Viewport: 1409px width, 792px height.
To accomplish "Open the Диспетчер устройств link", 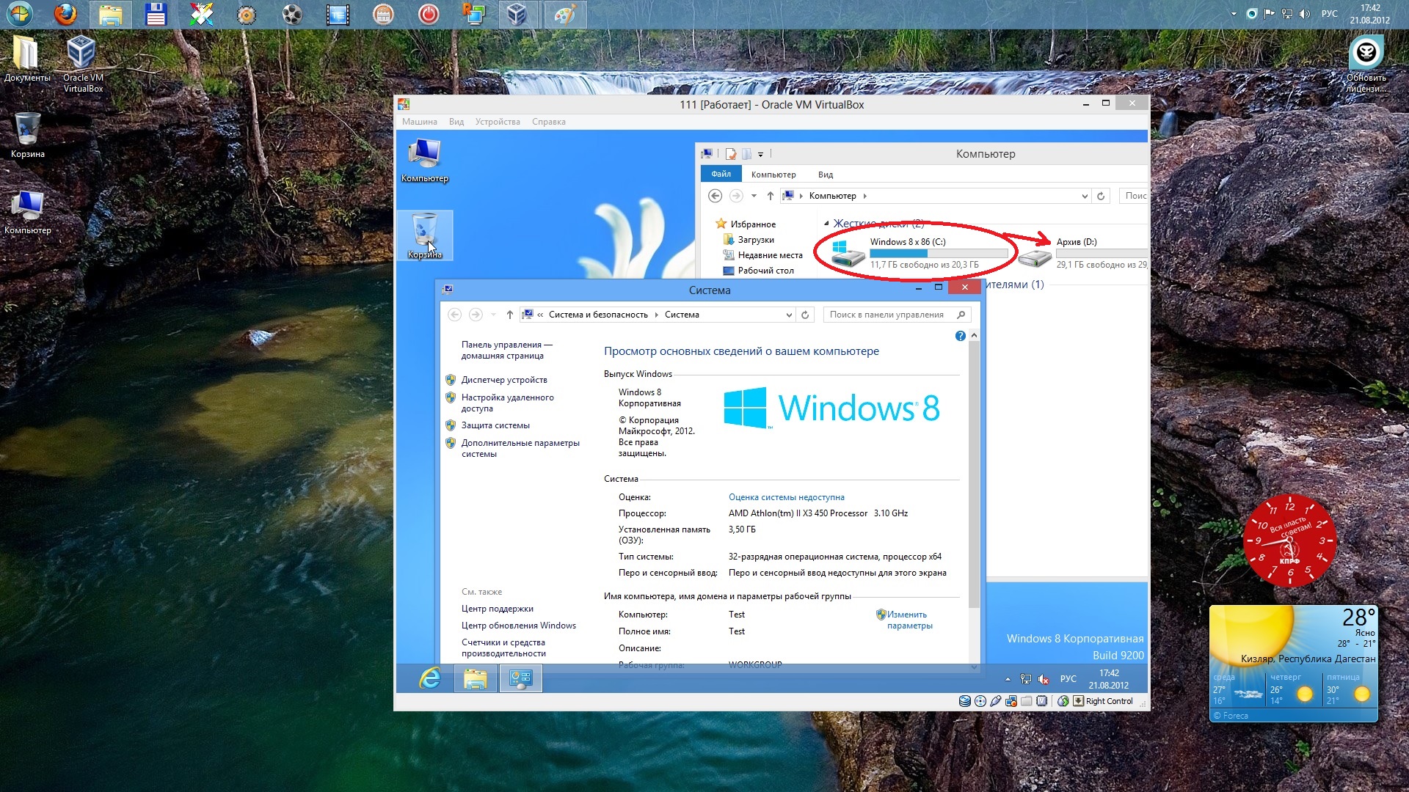I will (x=504, y=380).
